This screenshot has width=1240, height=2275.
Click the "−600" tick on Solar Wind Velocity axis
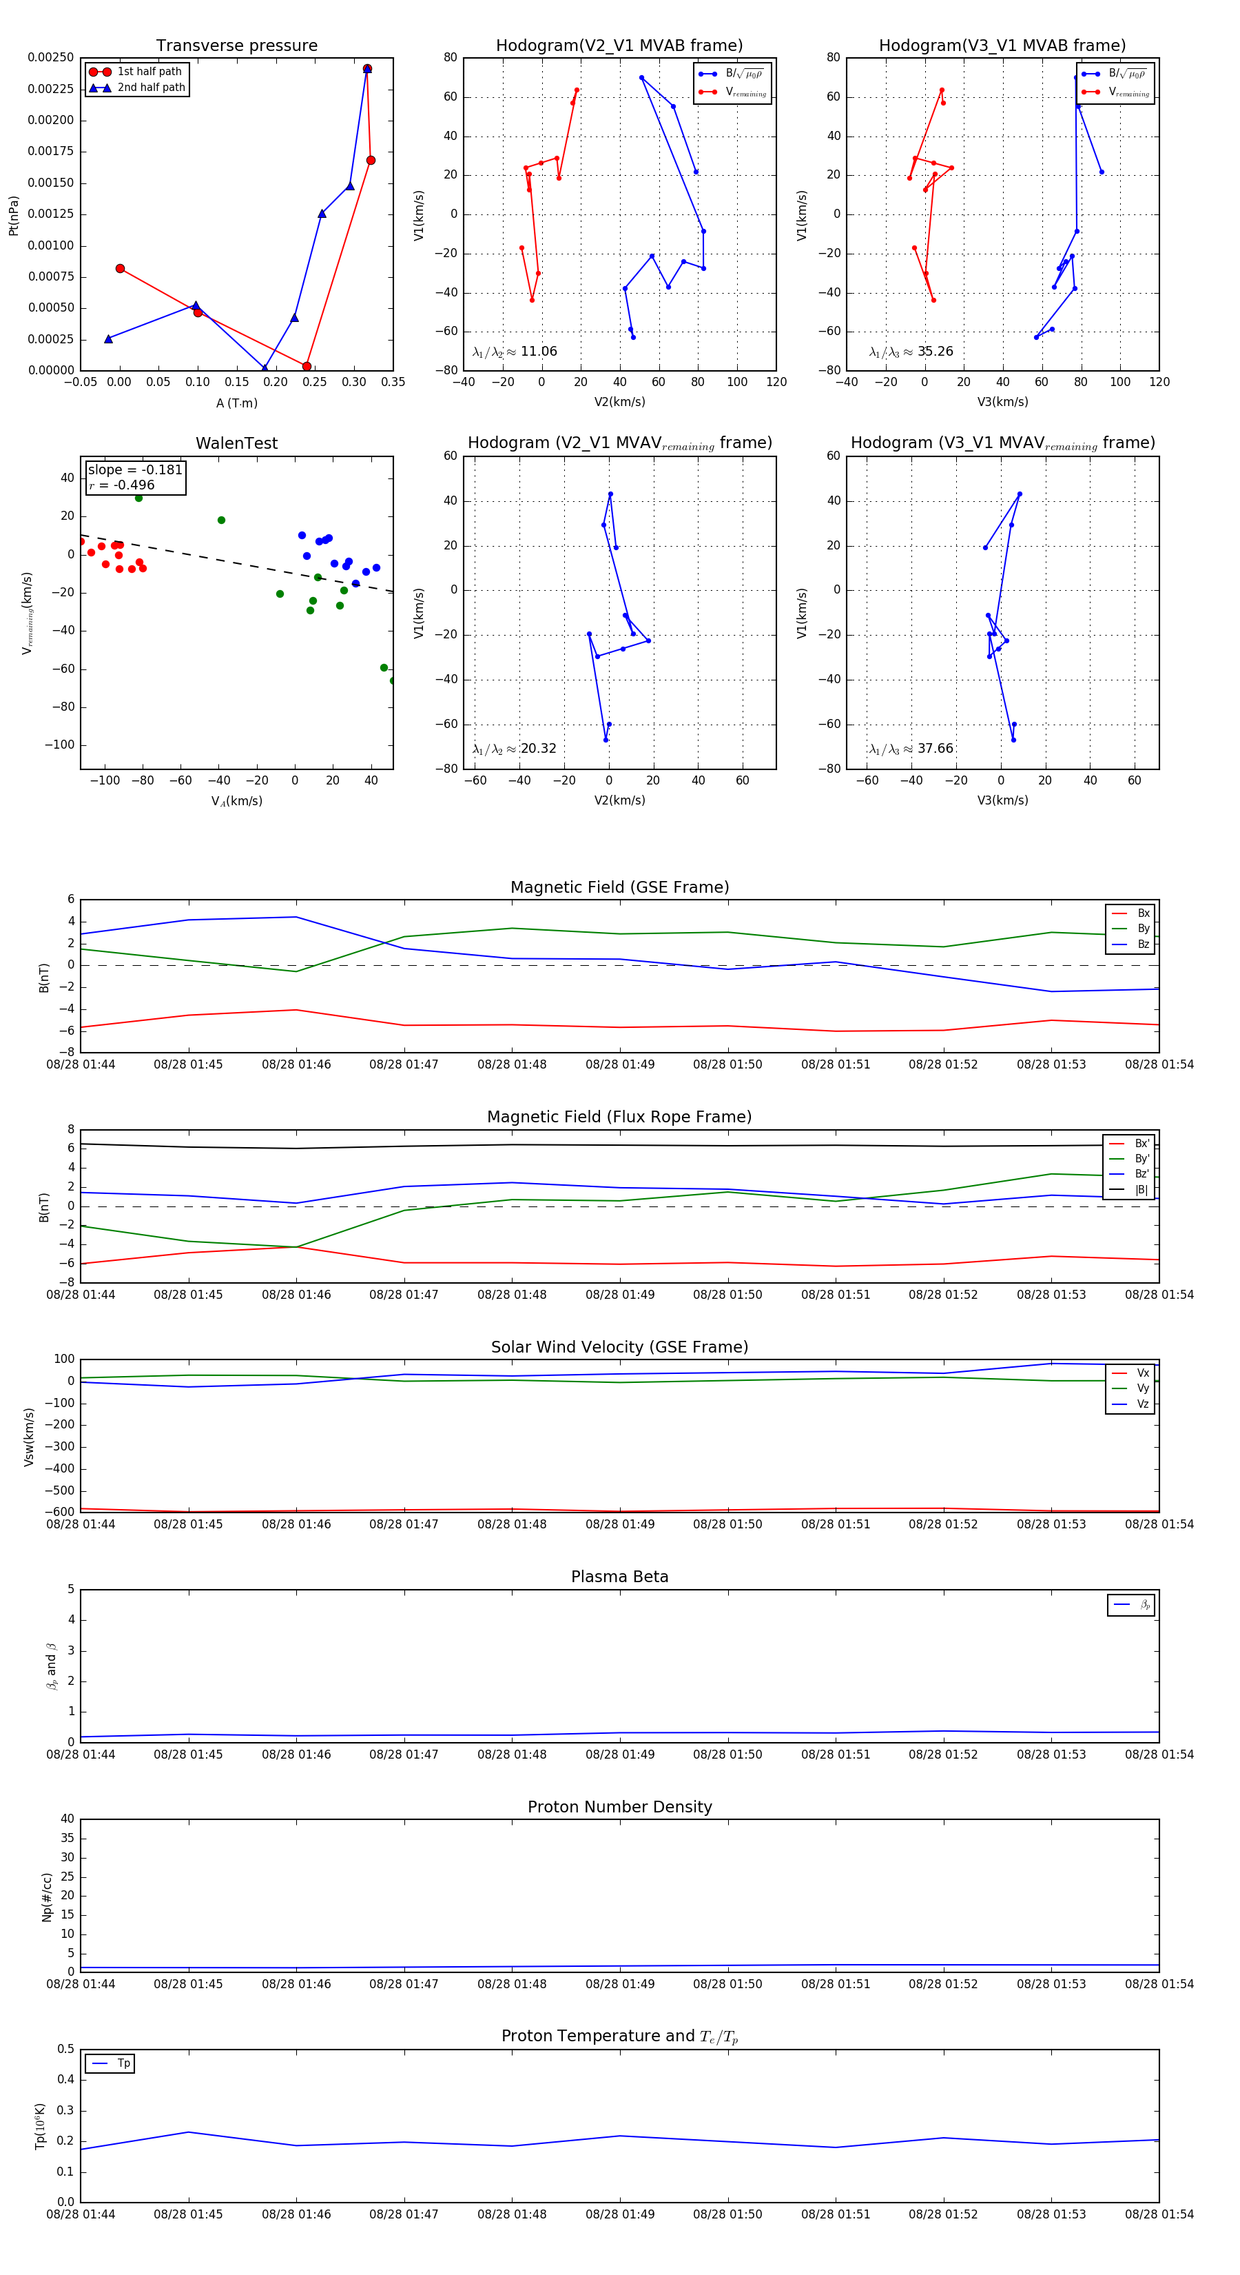coord(59,1512)
